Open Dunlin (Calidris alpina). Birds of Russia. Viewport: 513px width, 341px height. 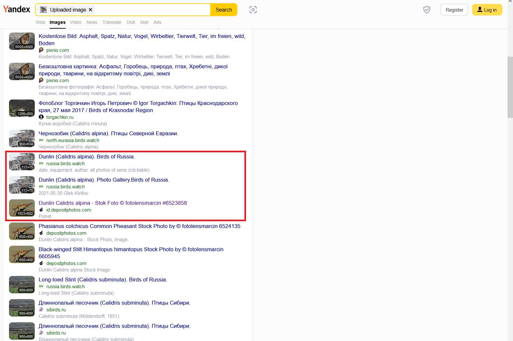coord(87,156)
